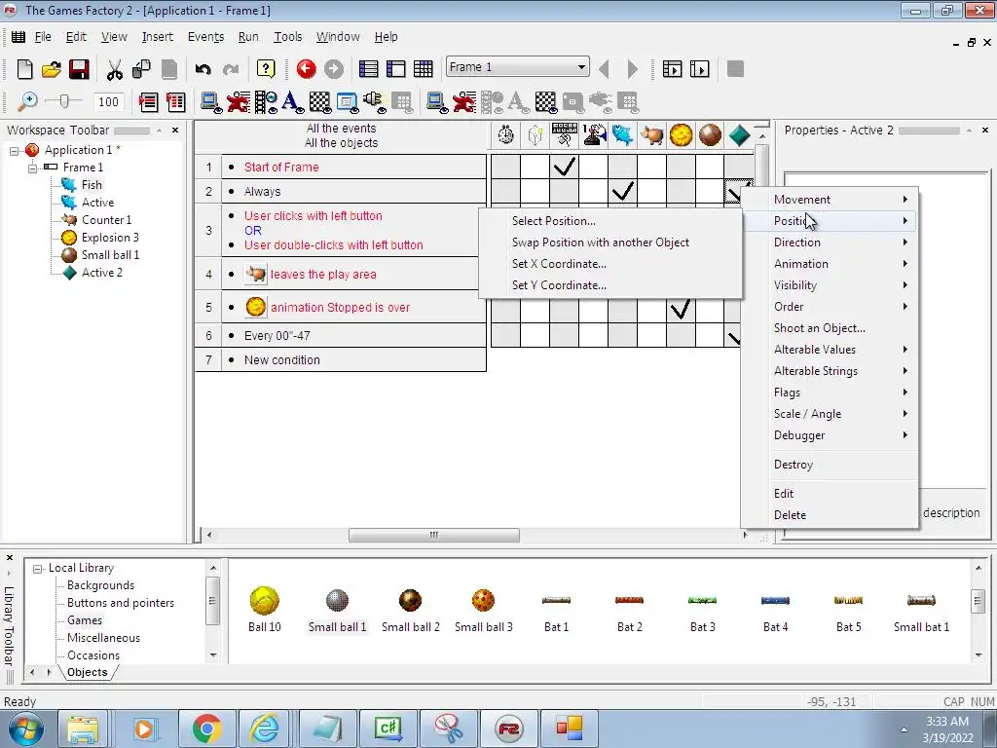Open the Event Editor grid icon

[x=423, y=69]
